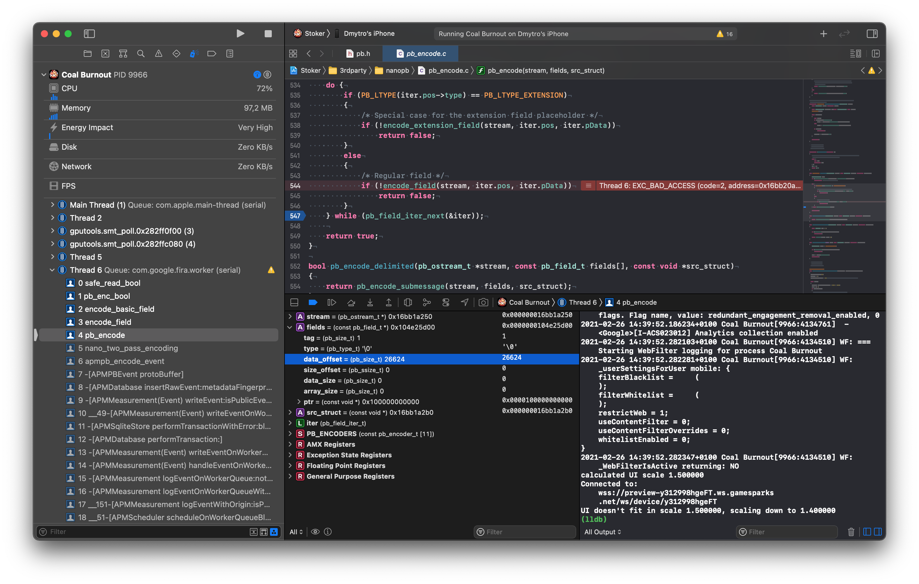Open the memory graph debugger
919x584 pixels.
tap(427, 302)
